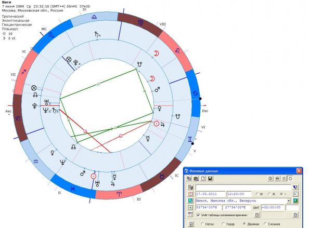Click the K button beside gender options
The image size is (309, 228).
295,194
